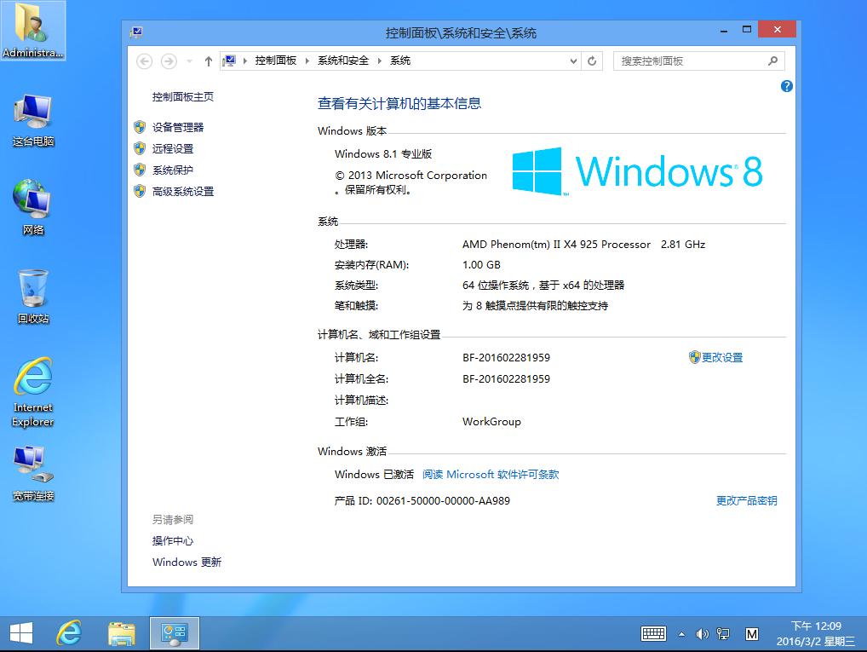This screenshot has height=652, width=867.
Task: Open the Administrator folder desktop icon
Action: (32, 31)
